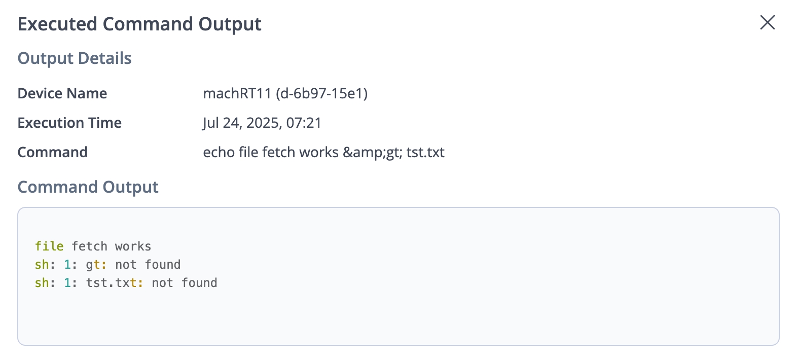
Task: Click the Output Details section heading
Action: tap(75, 58)
